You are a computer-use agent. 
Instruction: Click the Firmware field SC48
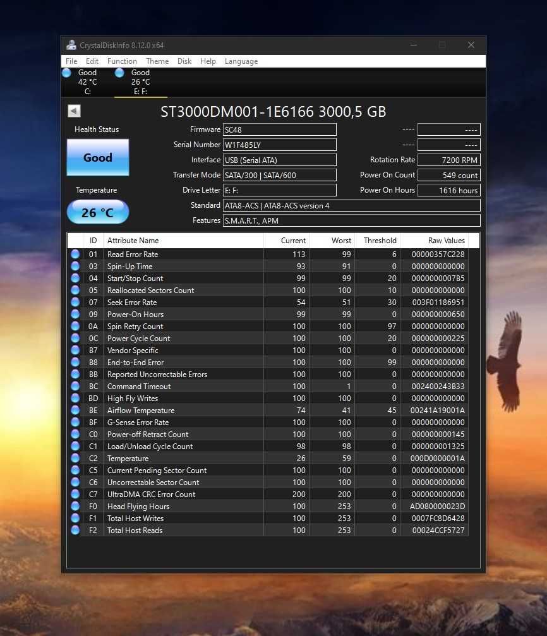(280, 130)
